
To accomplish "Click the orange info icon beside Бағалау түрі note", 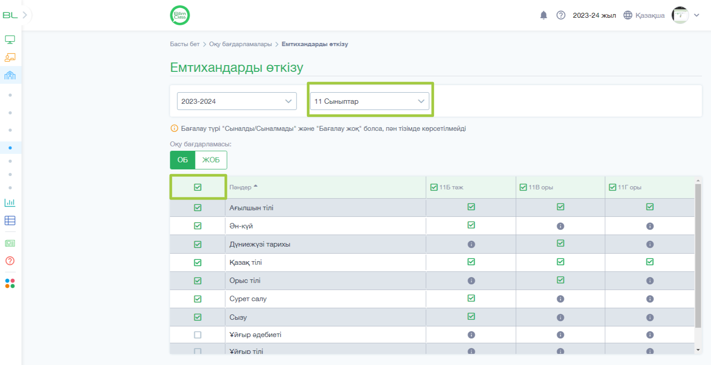I will [174, 129].
